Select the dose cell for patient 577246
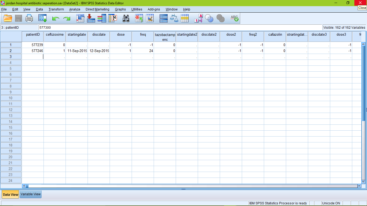Image resolution: width=367 pixels, height=206 pixels. 121,51
